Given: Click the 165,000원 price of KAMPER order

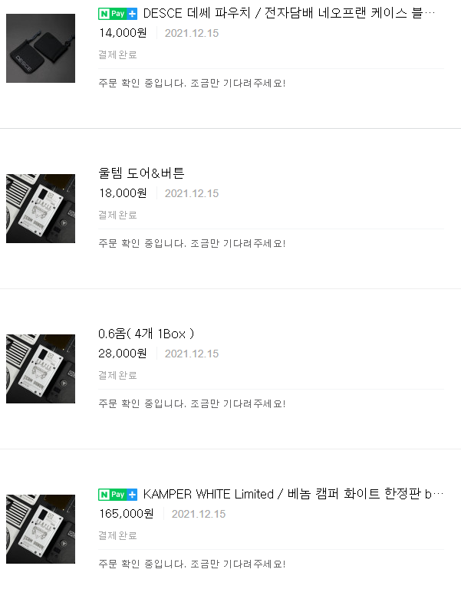Looking at the screenshot, I should pos(127,514).
